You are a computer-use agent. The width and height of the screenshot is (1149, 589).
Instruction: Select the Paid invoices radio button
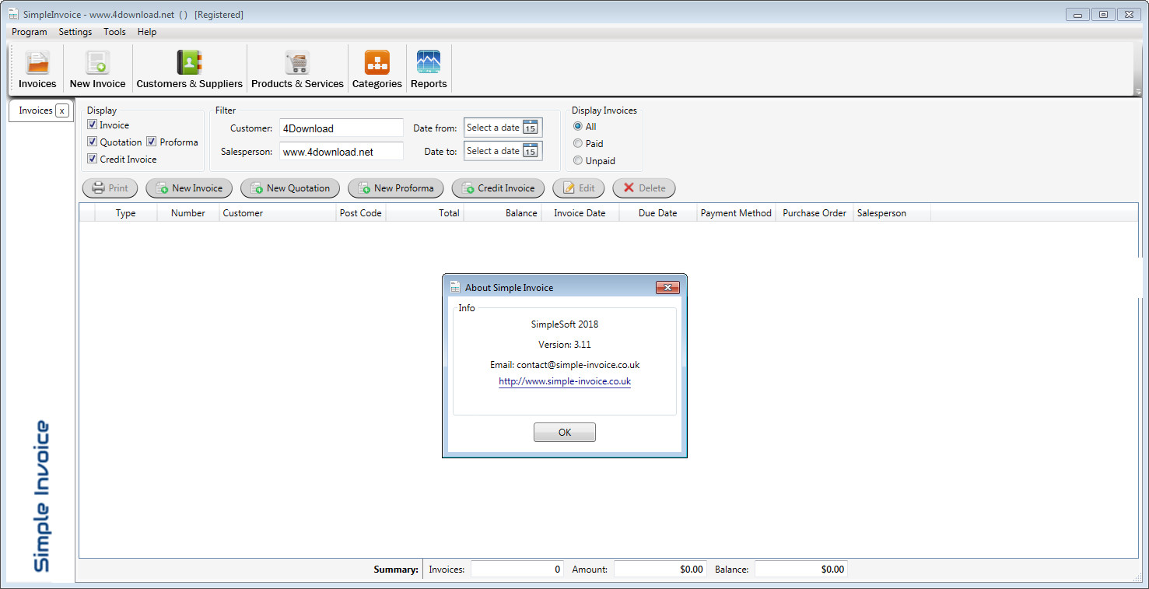(577, 143)
